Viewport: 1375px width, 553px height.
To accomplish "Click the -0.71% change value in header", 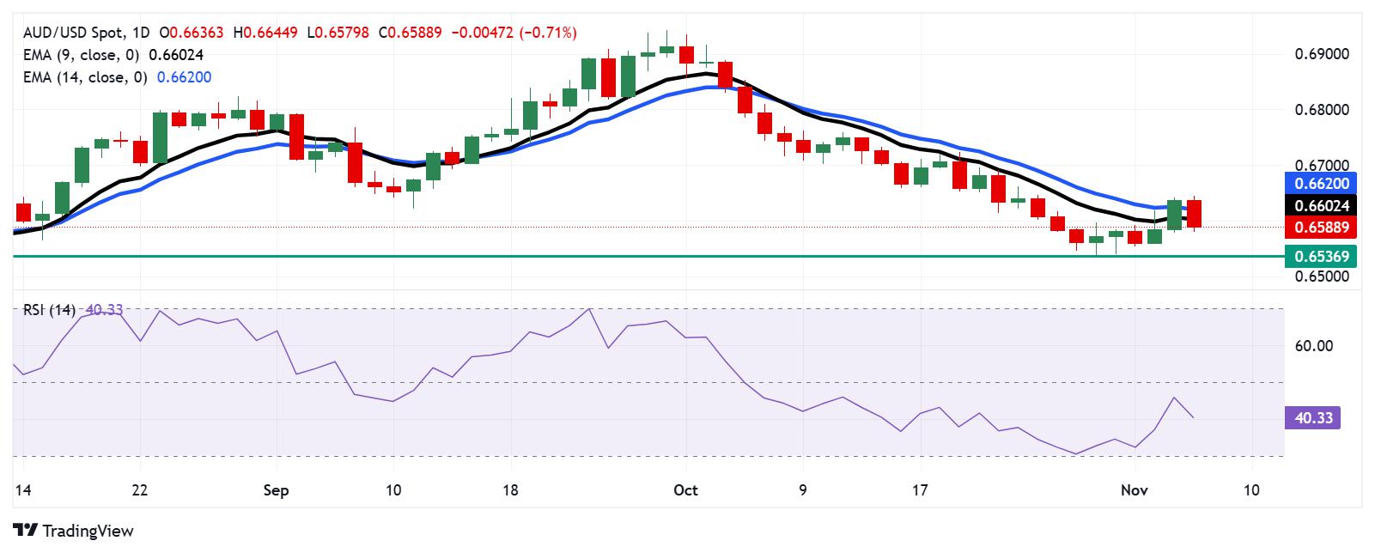I will click(x=548, y=33).
